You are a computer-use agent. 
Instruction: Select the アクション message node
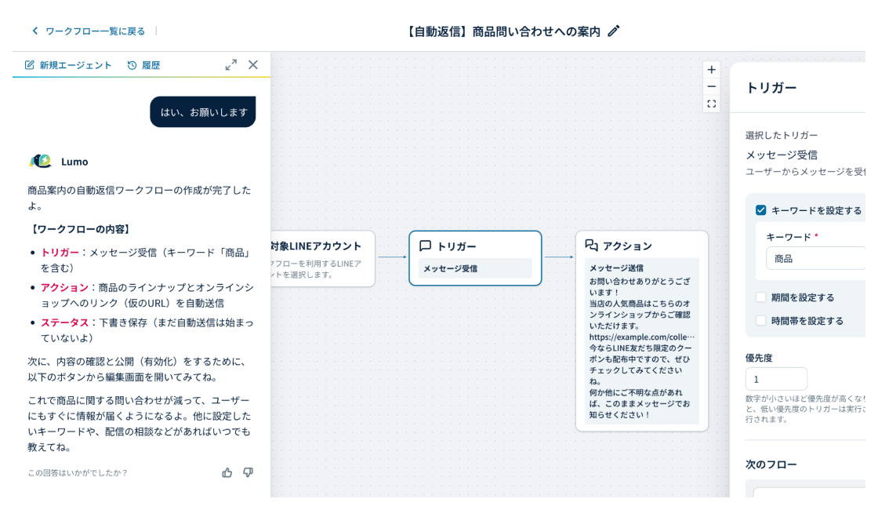641,330
